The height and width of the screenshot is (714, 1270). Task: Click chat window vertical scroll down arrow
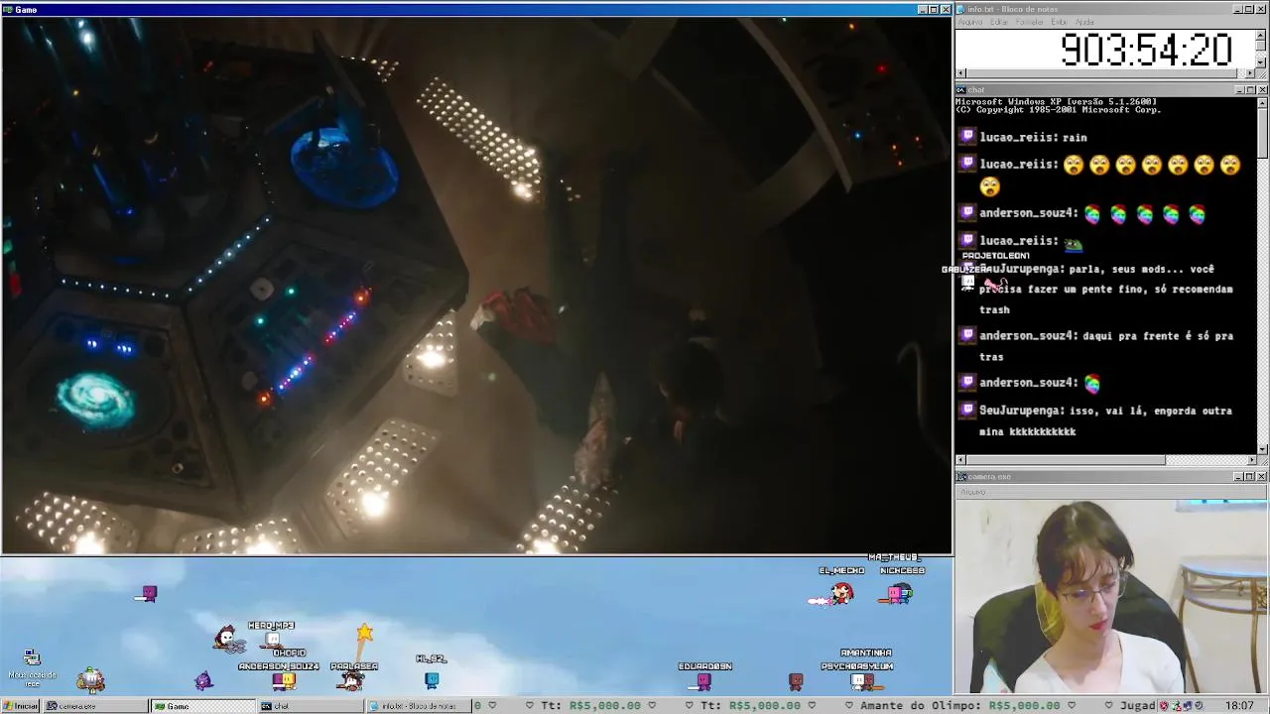(1261, 448)
